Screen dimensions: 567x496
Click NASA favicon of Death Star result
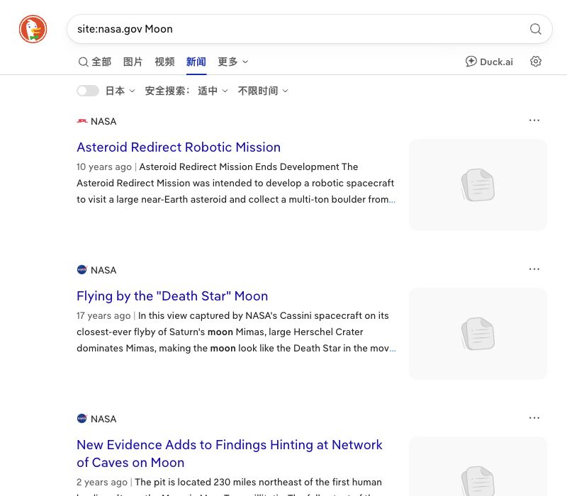pos(82,270)
